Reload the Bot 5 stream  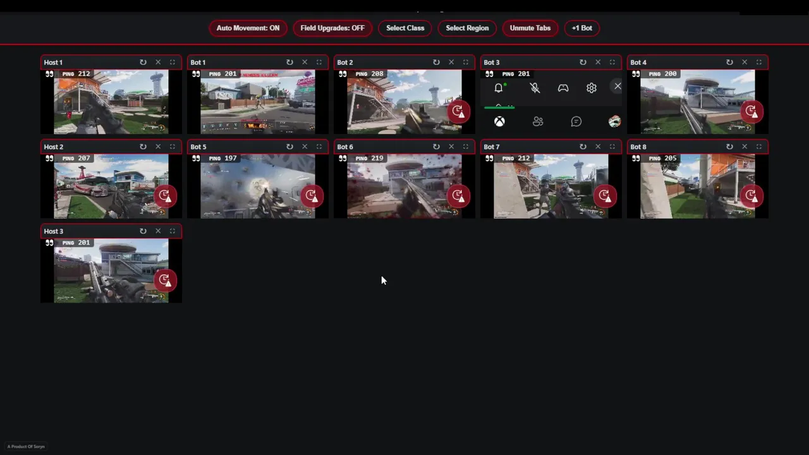tap(289, 147)
